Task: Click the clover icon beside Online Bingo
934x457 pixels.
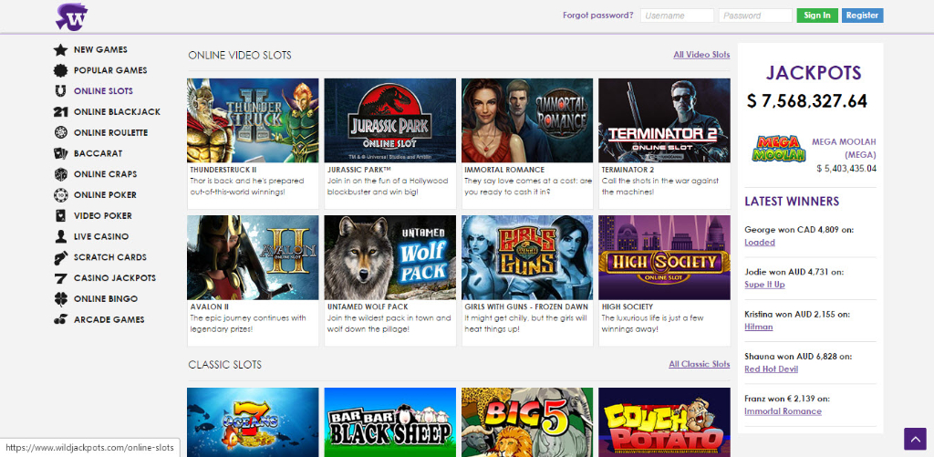Action: (x=60, y=299)
